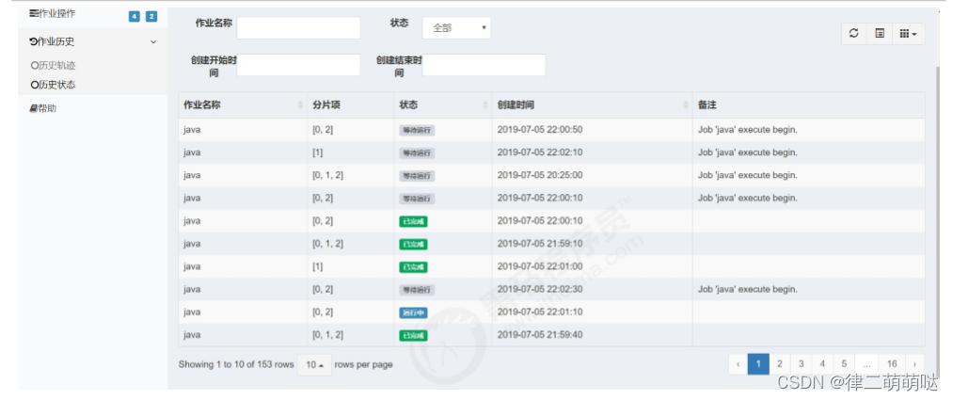The image size is (953, 400).
Task: Focus the 创建开始时间 input field
Action: coord(298,65)
